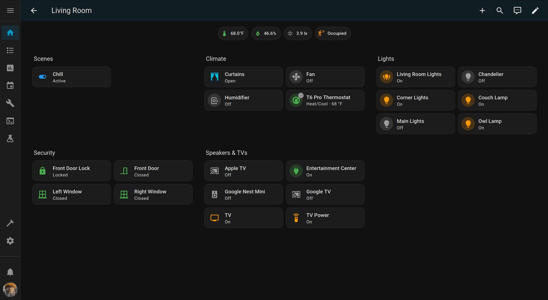Toggle the Chill scene switch
The height and width of the screenshot is (300, 548).
click(x=42, y=77)
